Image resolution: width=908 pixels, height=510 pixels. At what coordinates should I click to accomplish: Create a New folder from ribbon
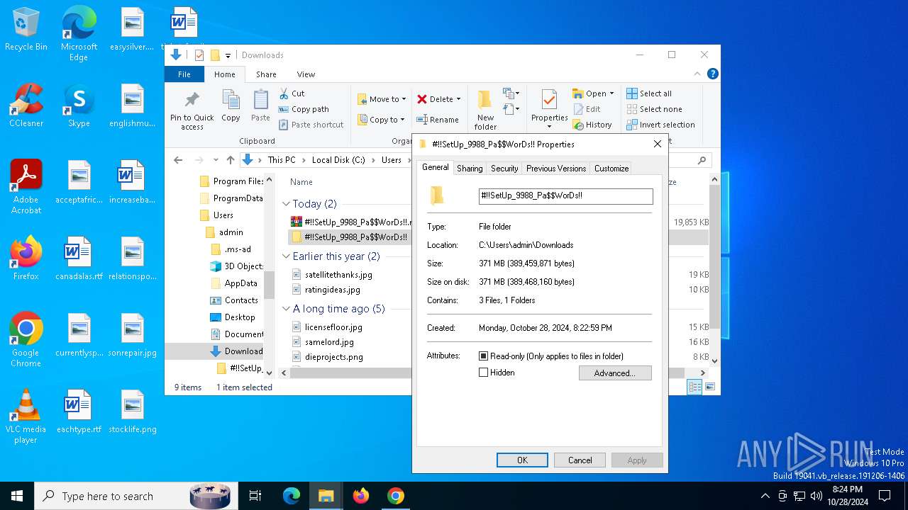(485, 110)
